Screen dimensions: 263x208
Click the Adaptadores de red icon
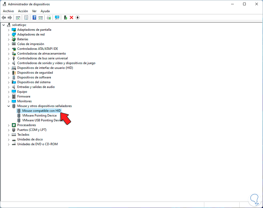click(14, 34)
